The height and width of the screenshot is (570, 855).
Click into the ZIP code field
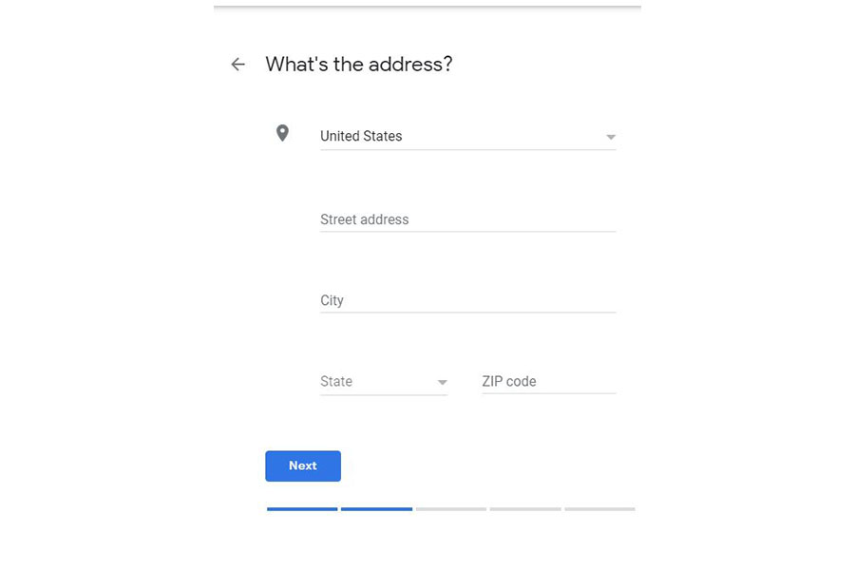pos(549,382)
